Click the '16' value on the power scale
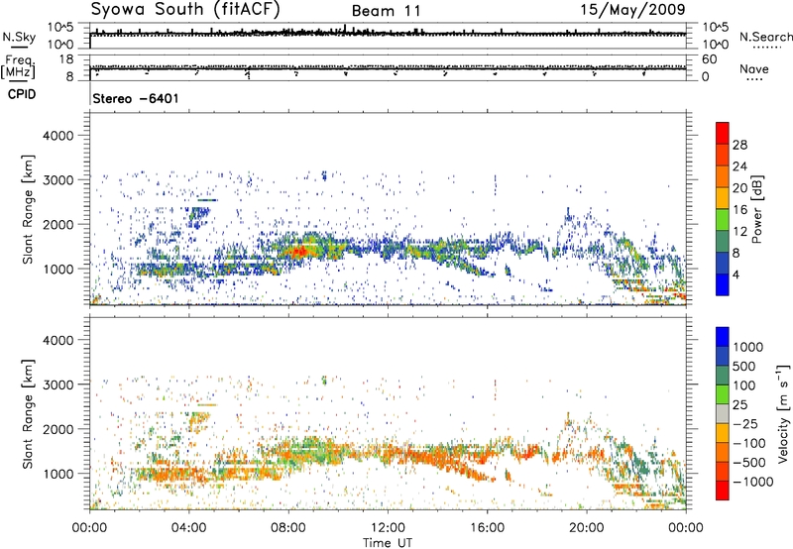793x549 pixels. tap(739, 210)
